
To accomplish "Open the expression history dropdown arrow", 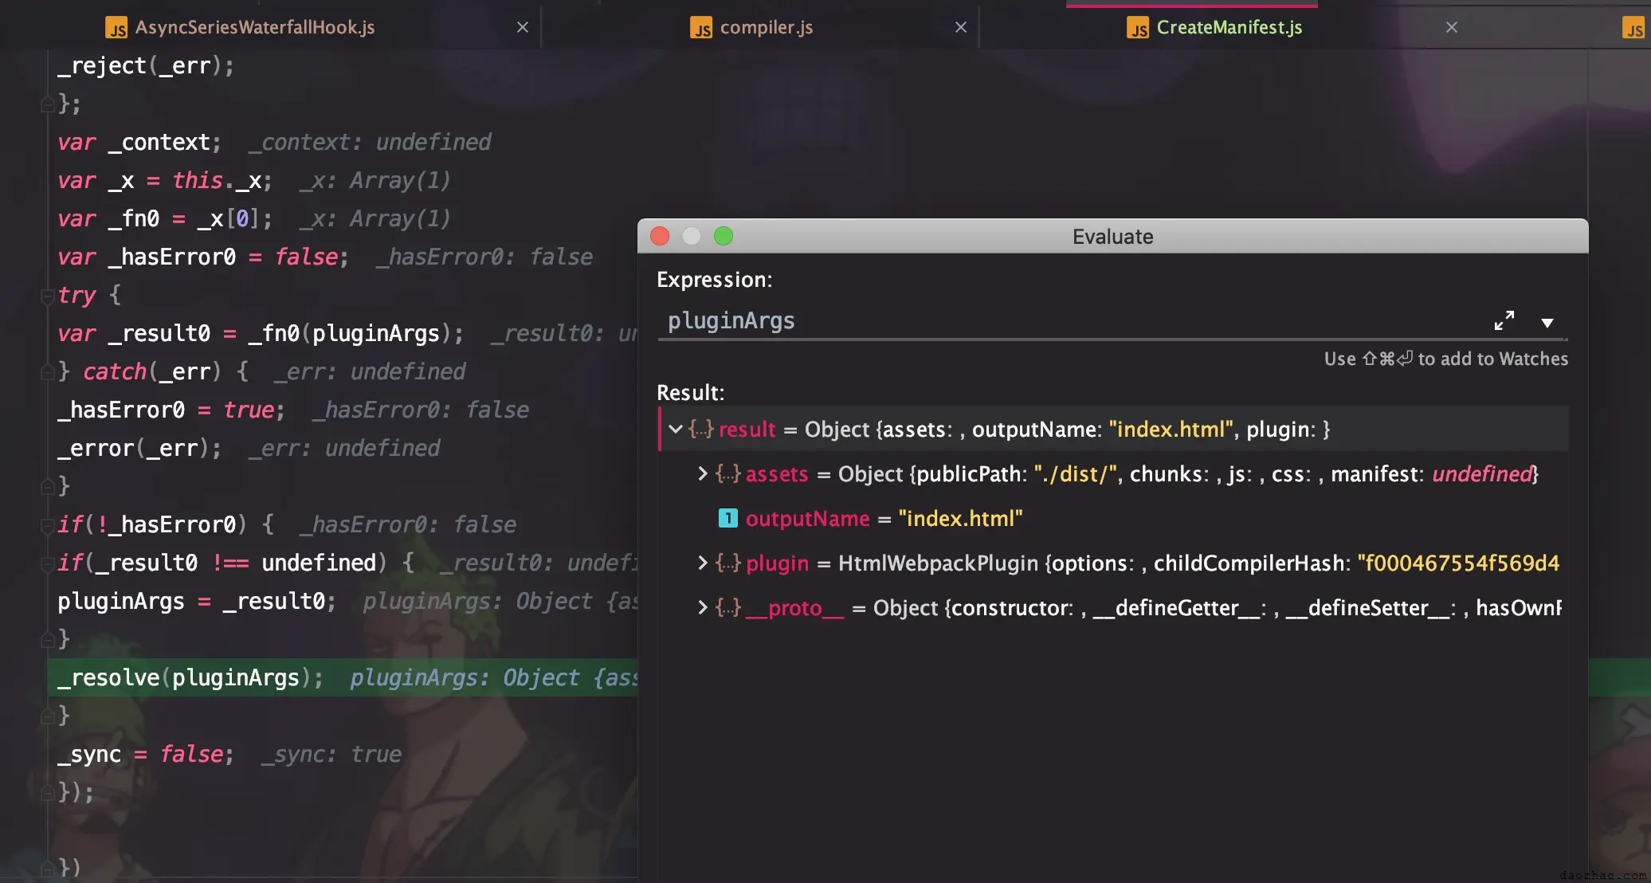I will tap(1547, 323).
